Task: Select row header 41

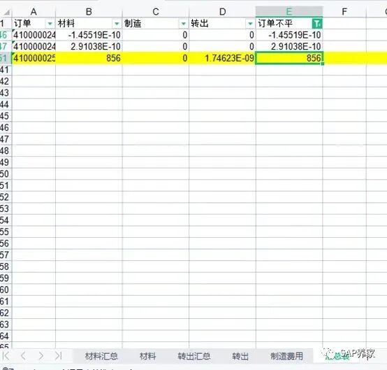Action: click(x=6, y=70)
